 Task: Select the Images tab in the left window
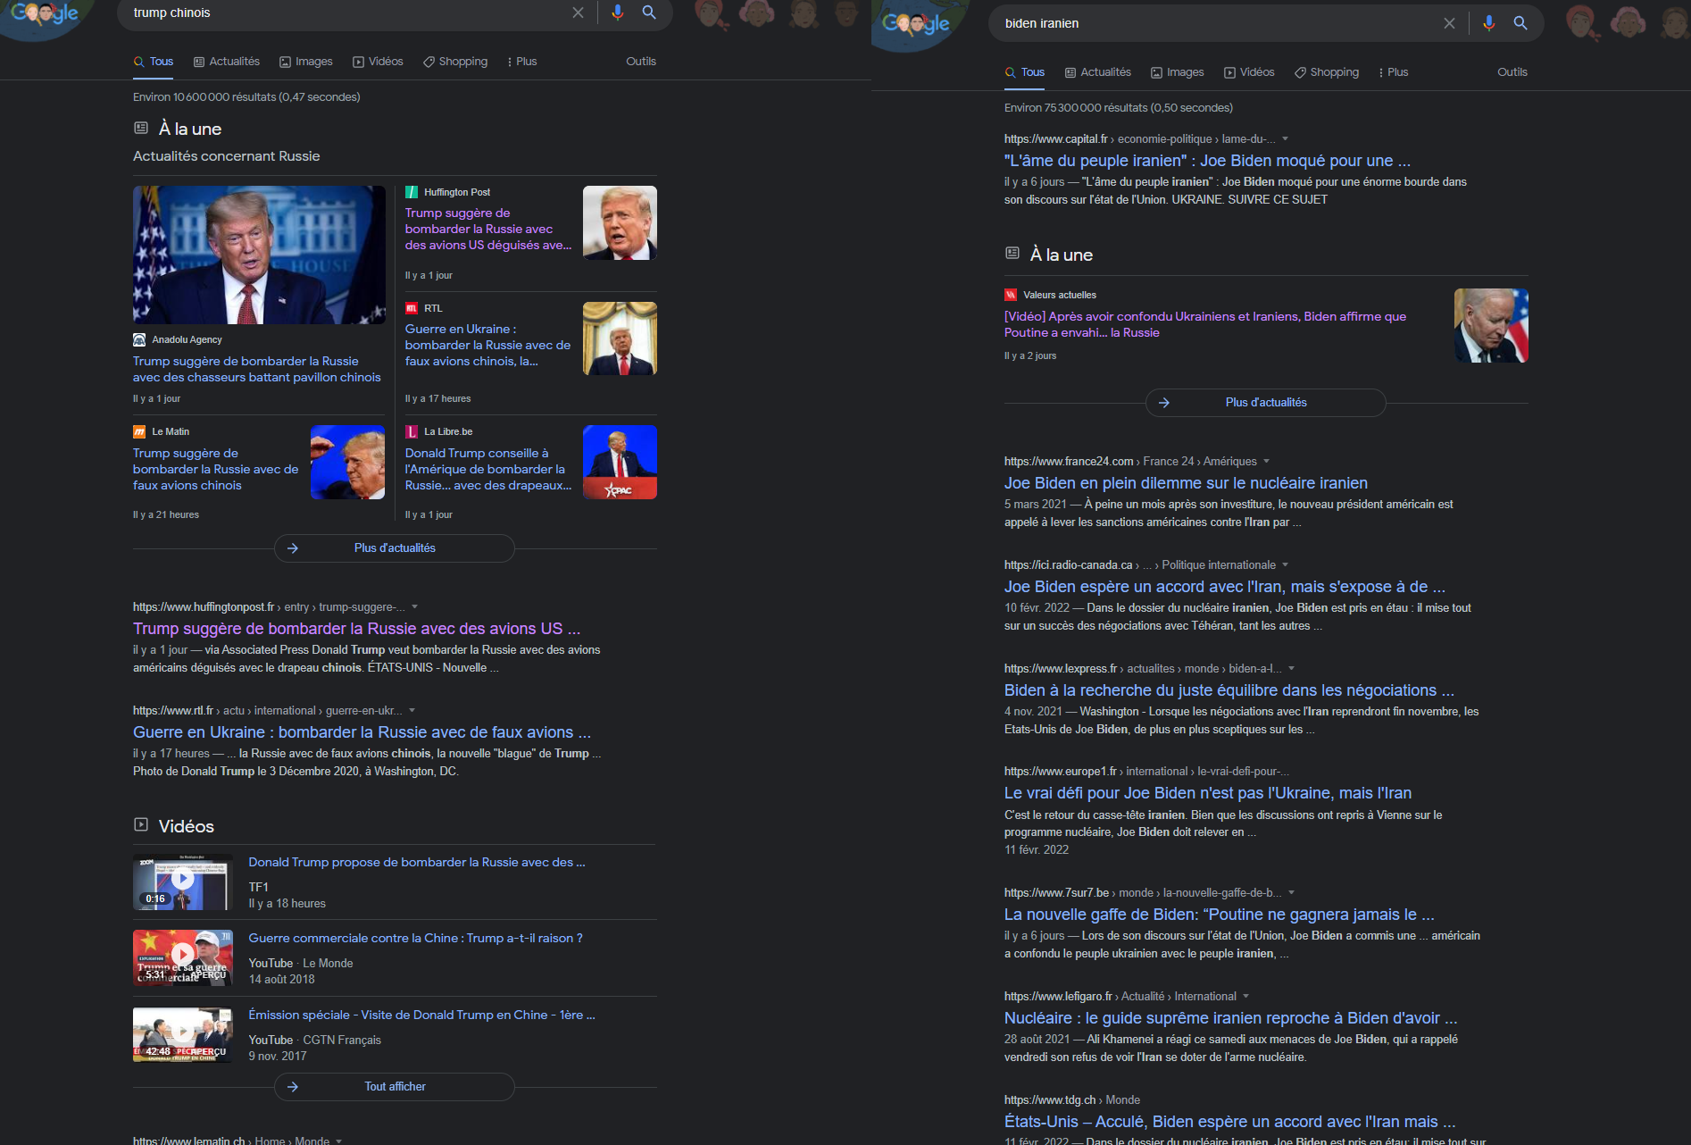(306, 62)
